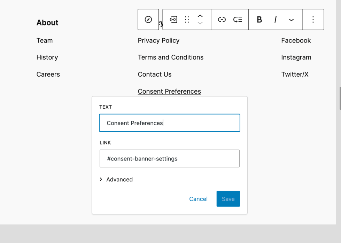Click the Save button

(x=228, y=199)
